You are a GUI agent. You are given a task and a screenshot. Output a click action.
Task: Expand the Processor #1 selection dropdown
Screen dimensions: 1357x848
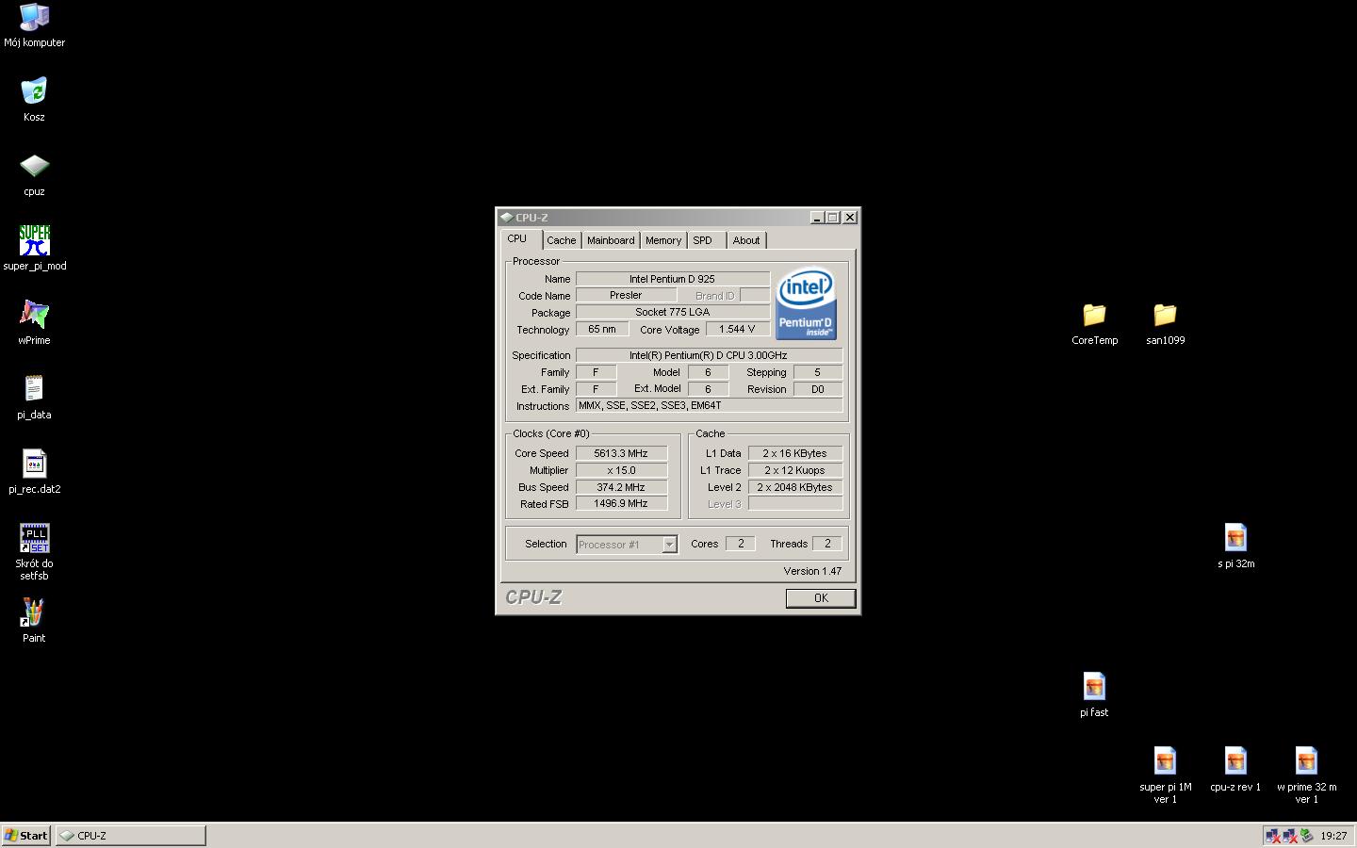[669, 545]
